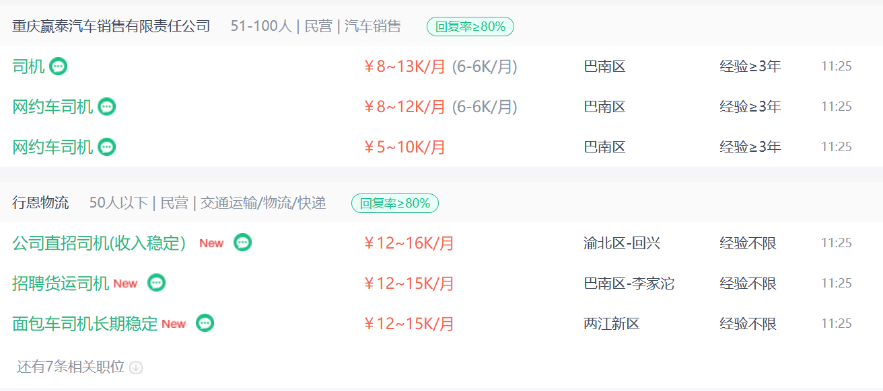
Task: Click chat icon next to first 网约车司机
Action: tap(107, 107)
